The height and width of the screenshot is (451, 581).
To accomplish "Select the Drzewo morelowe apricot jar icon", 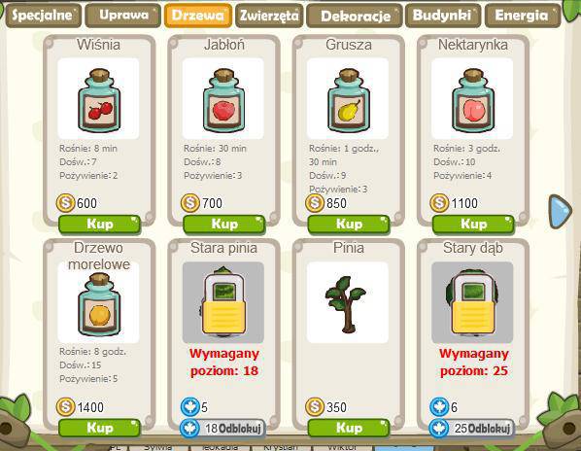I will [x=99, y=304].
